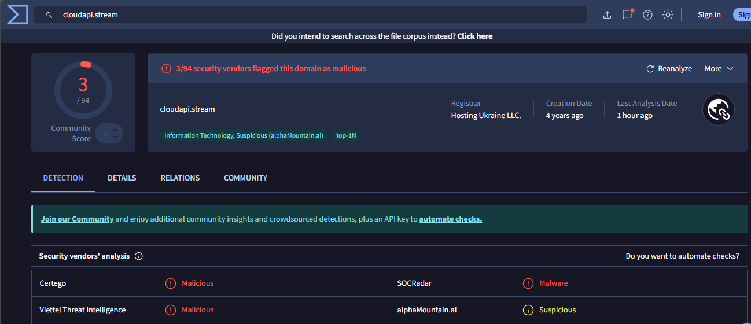Click the Reanalyze button
The image size is (751, 324).
tap(669, 69)
